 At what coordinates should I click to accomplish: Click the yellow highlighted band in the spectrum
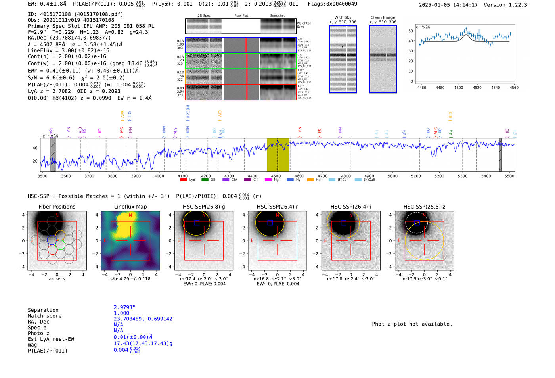(277, 155)
